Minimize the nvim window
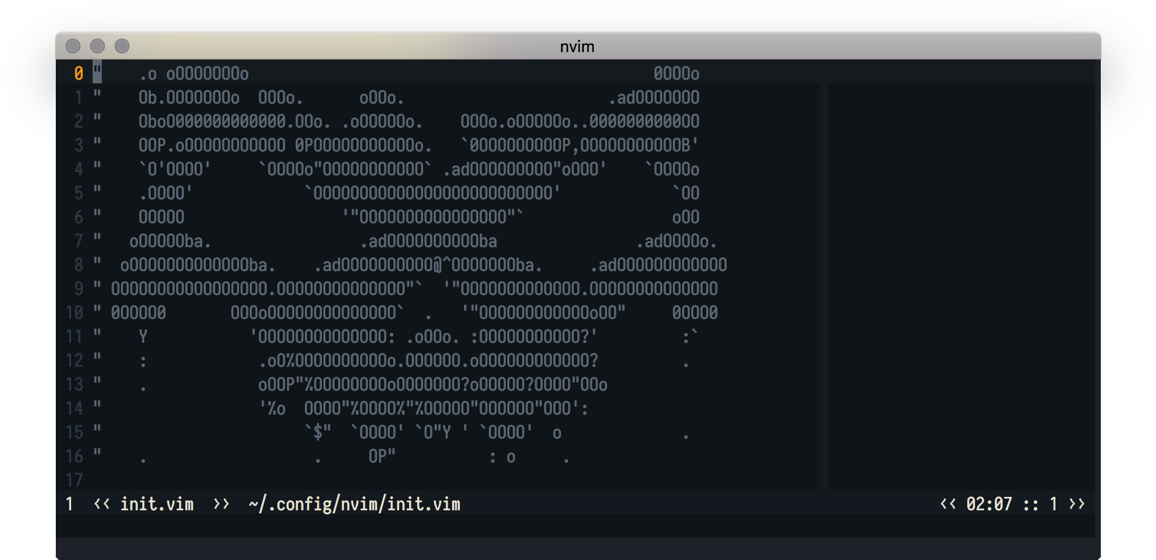Image resolution: width=1156 pixels, height=560 pixels. 98,46
